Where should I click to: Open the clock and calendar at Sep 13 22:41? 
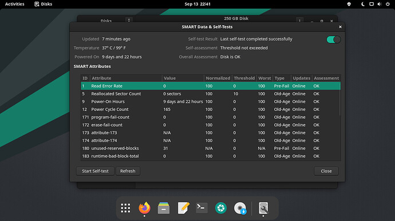(x=197, y=4)
